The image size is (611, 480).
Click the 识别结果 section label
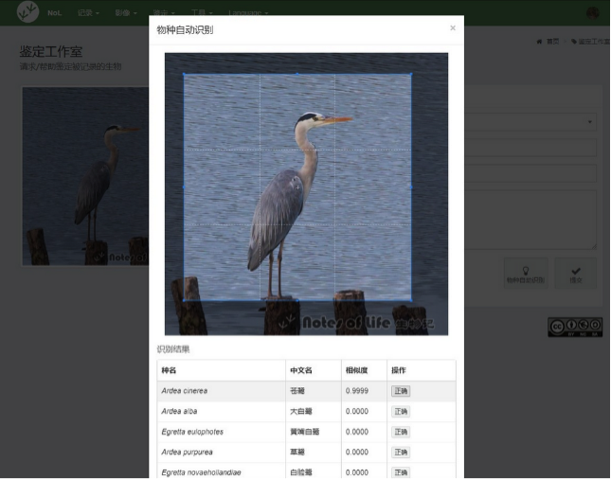coord(173,349)
